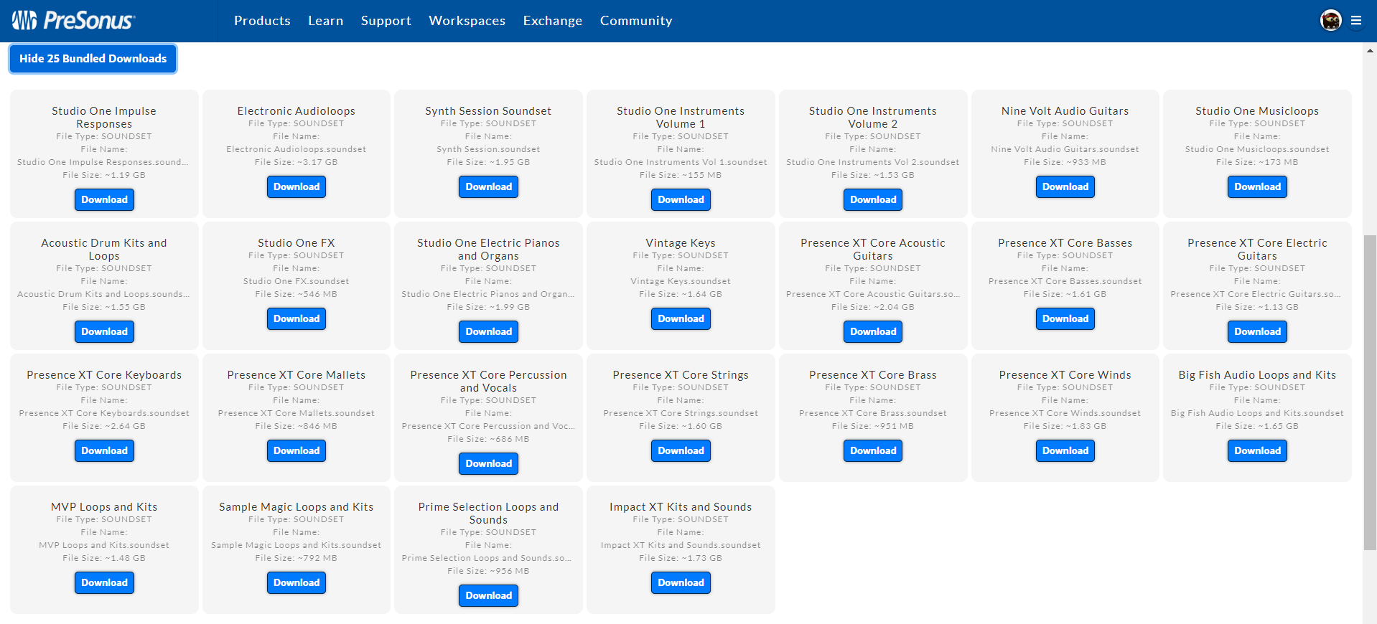Open the Learn menu
1377x624 pixels.
click(326, 21)
